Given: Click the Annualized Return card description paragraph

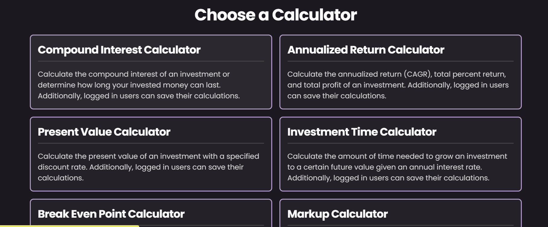Looking at the screenshot, I should 398,85.
